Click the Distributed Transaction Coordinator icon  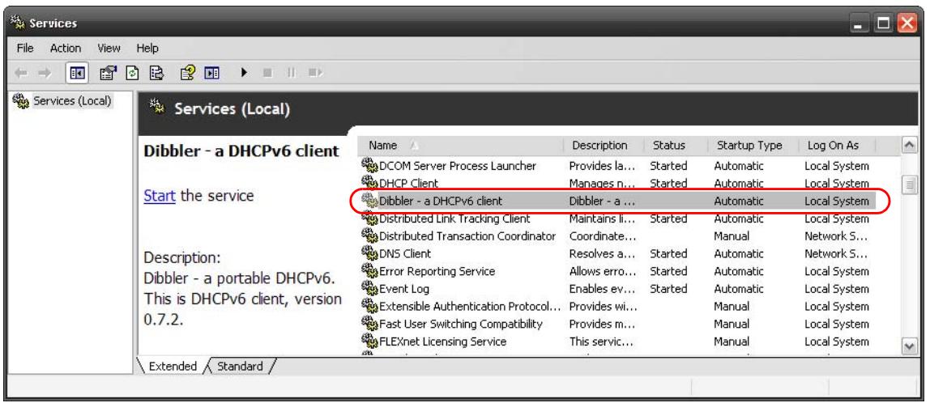[x=370, y=235]
